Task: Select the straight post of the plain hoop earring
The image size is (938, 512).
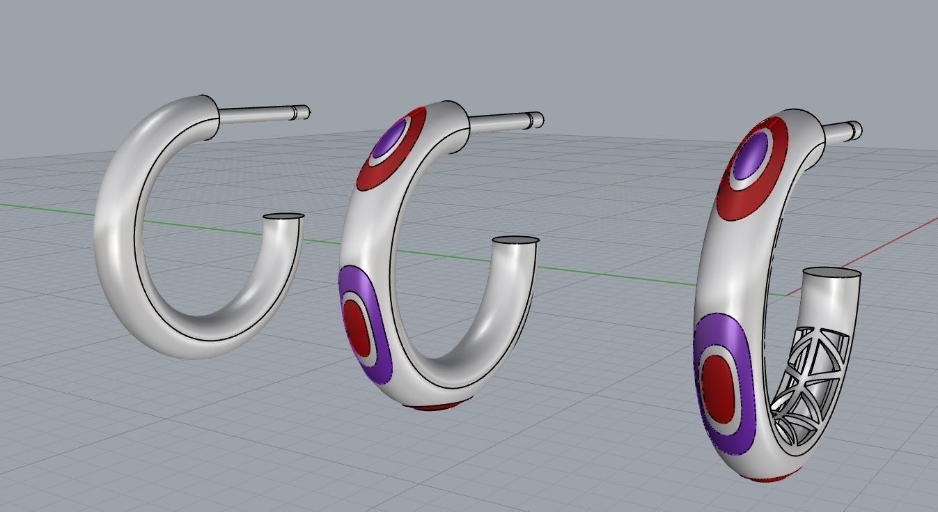Action: [x=265, y=114]
